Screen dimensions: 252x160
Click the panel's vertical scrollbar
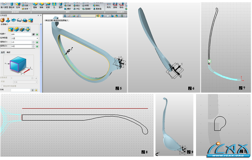41,58
